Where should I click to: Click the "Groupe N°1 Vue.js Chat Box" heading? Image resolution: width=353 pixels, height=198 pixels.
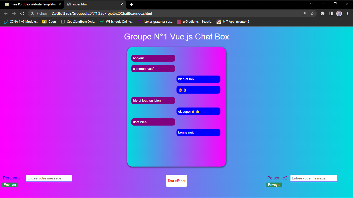point(177,37)
